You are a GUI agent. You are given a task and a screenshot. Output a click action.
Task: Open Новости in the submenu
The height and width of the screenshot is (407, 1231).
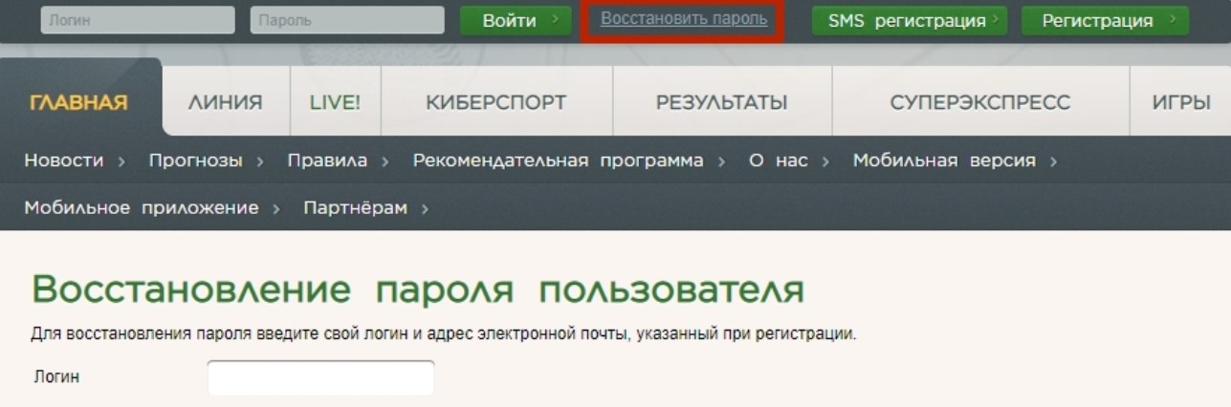click(64, 161)
